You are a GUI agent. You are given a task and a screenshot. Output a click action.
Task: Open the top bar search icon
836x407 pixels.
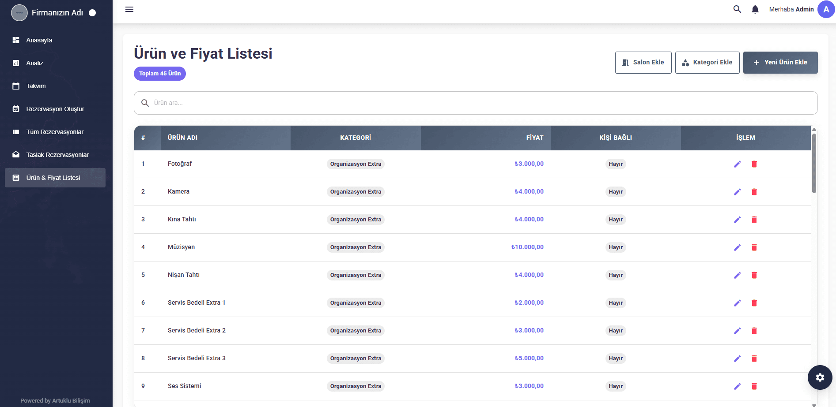(737, 9)
